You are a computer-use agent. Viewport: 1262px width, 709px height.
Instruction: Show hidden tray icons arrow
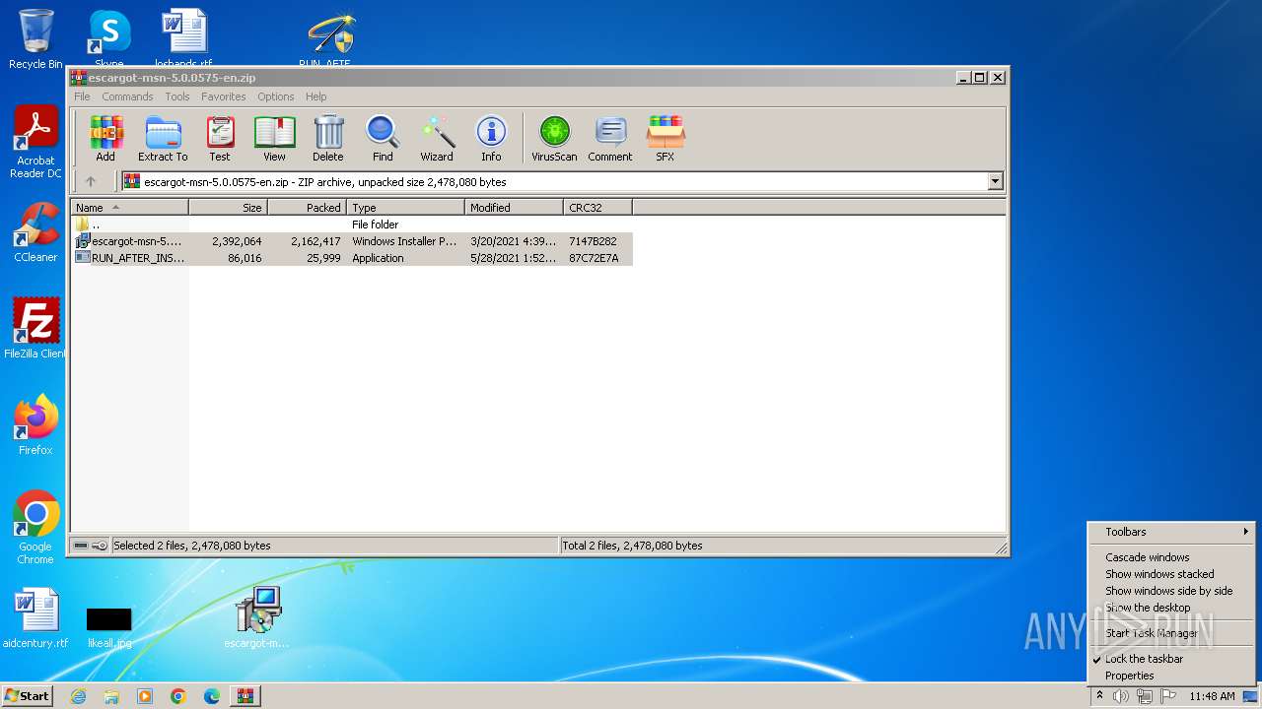[x=1099, y=696]
